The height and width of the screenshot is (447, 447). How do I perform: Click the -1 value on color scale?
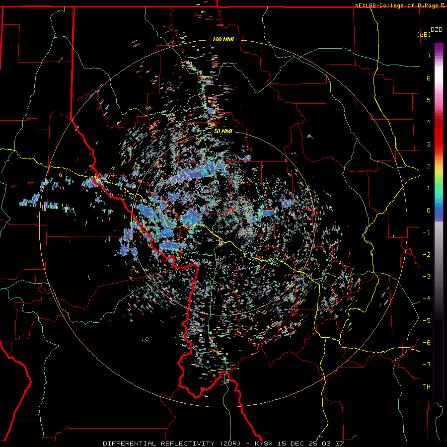click(x=427, y=232)
